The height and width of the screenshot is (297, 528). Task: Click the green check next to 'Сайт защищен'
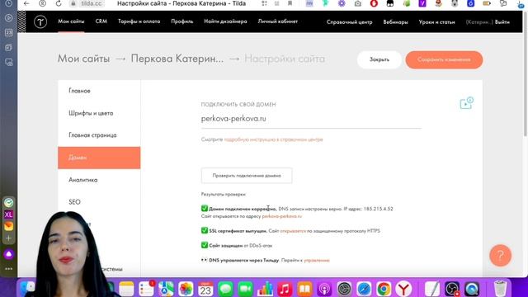[205, 245]
